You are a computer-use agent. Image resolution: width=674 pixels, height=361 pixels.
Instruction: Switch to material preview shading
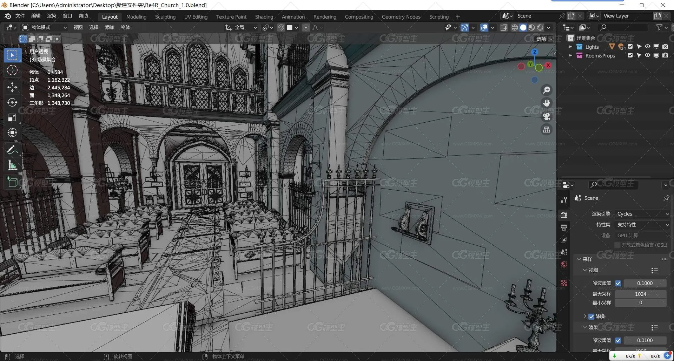click(x=532, y=27)
